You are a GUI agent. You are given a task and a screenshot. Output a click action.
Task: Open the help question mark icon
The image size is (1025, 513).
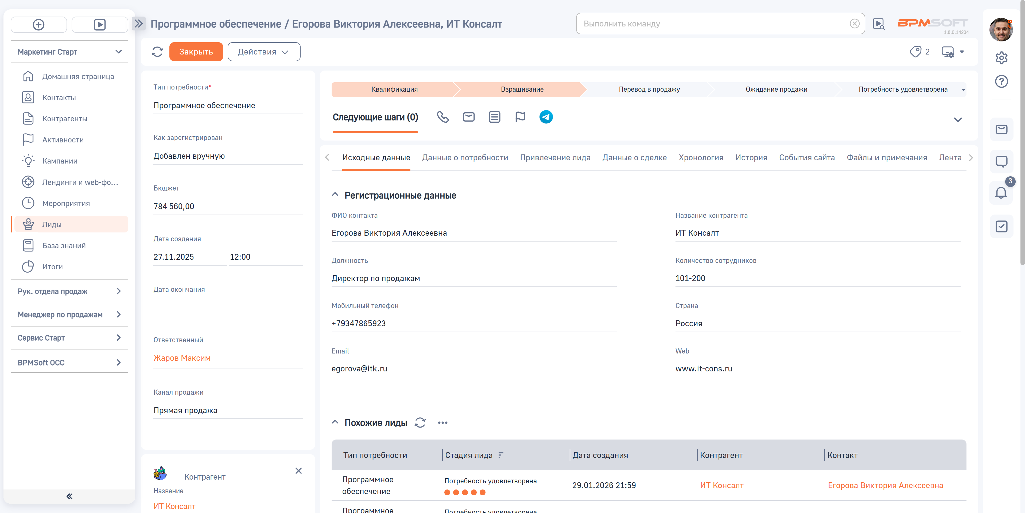1001,81
